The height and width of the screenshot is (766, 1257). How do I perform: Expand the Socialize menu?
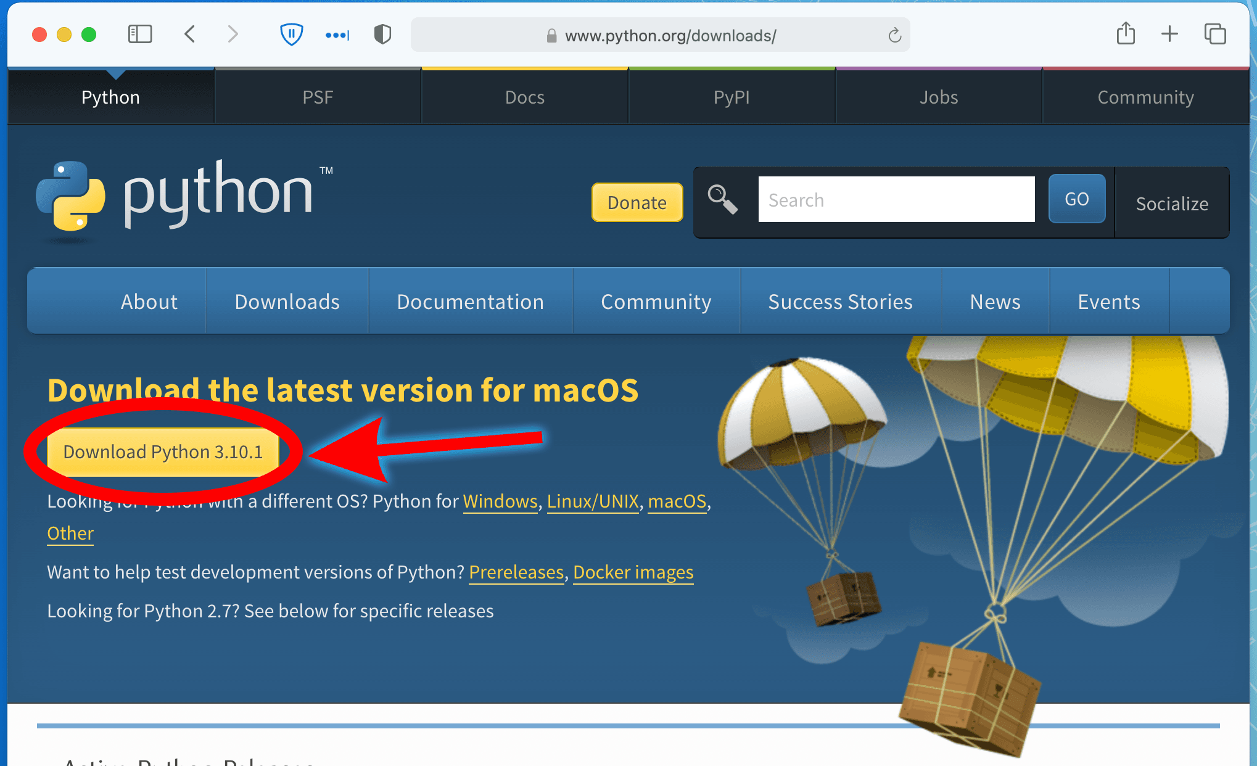coord(1172,204)
